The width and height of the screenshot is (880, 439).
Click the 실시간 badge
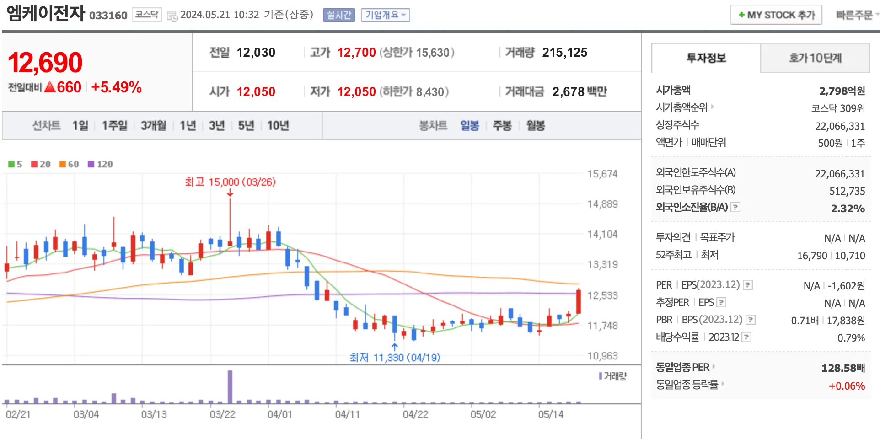point(338,15)
